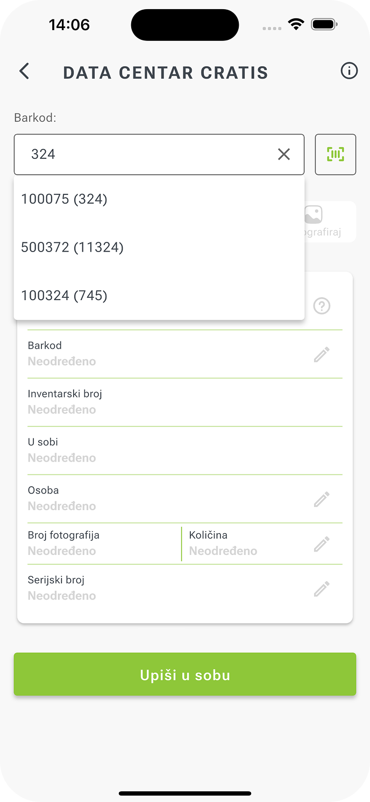Edit the Osoba row pencil icon

[322, 499]
